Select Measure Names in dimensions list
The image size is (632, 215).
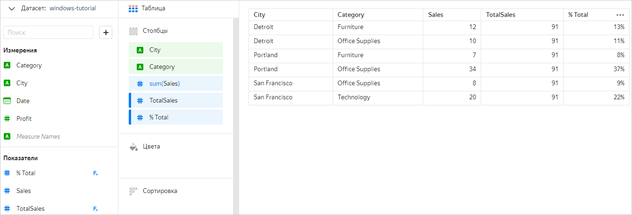pos(38,137)
